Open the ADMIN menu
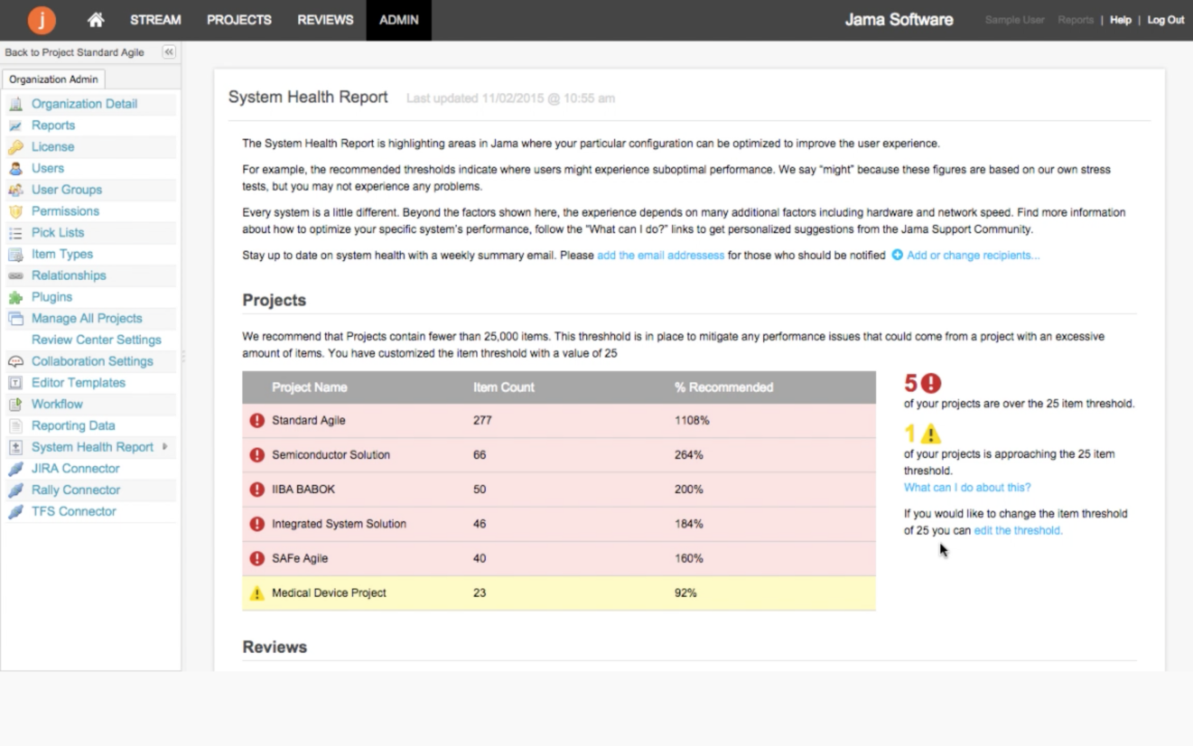1193x746 pixels. click(x=399, y=20)
